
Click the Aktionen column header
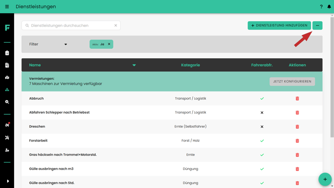tap(298, 65)
